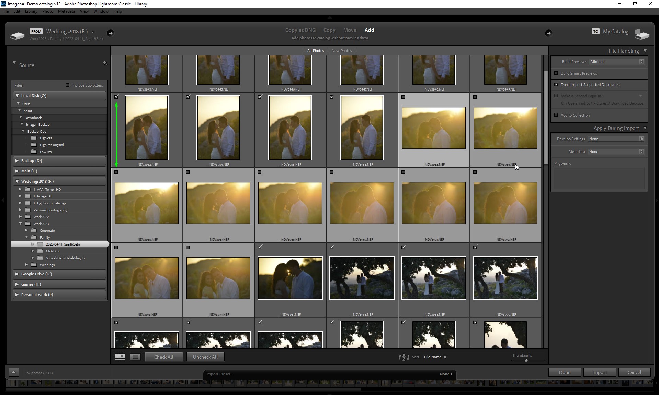Open the Develop Settings dropdown
This screenshot has height=395, width=659.
(x=616, y=139)
